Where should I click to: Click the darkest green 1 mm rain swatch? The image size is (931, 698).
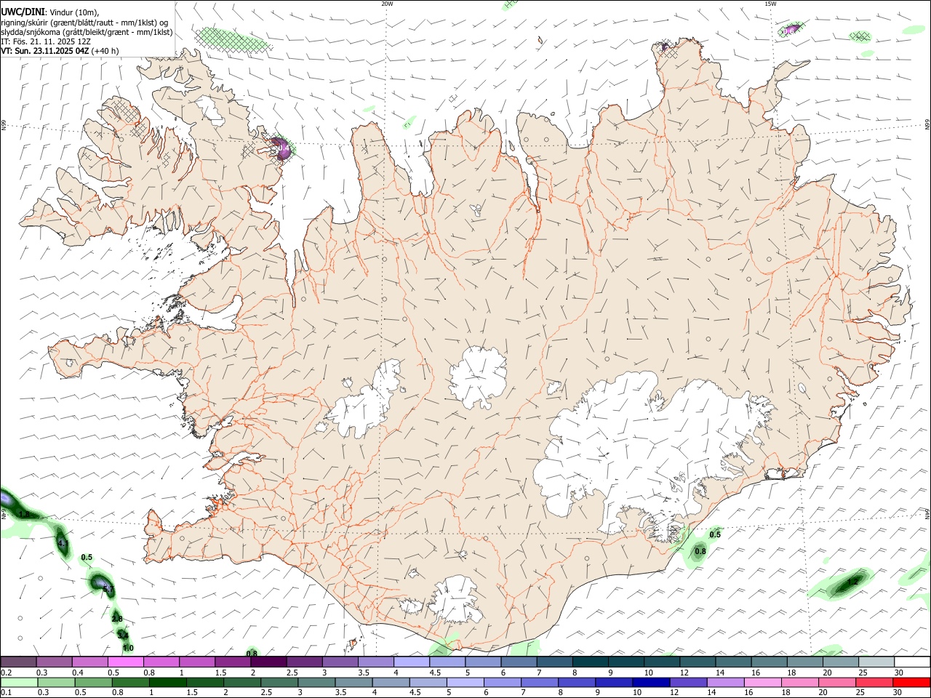point(167,683)
